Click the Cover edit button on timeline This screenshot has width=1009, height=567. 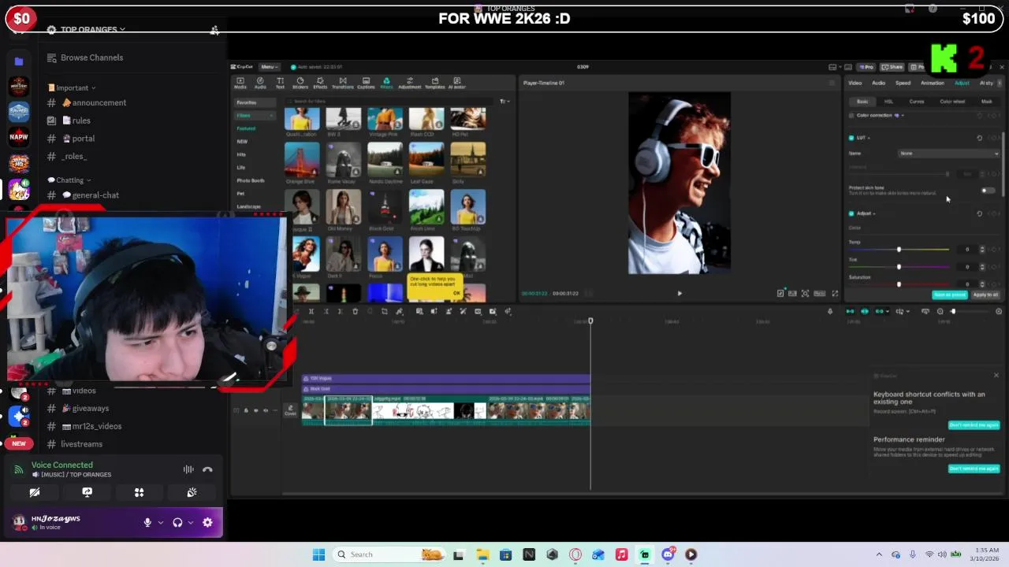[290, 409]
